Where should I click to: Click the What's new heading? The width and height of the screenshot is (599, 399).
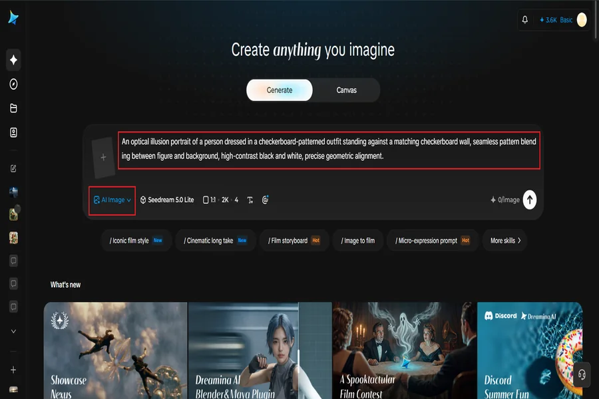65,285
